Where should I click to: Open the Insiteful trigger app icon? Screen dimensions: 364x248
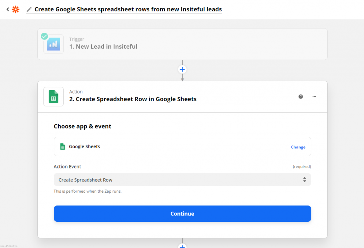click(x=53, y=44)
